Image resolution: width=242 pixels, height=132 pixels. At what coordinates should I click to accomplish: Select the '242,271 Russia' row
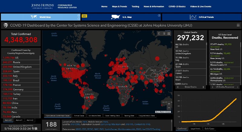[21, 62]
